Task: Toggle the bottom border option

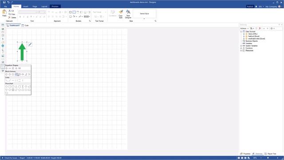Action: coord(85,12)
